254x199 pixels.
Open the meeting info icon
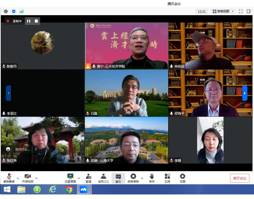6,11
